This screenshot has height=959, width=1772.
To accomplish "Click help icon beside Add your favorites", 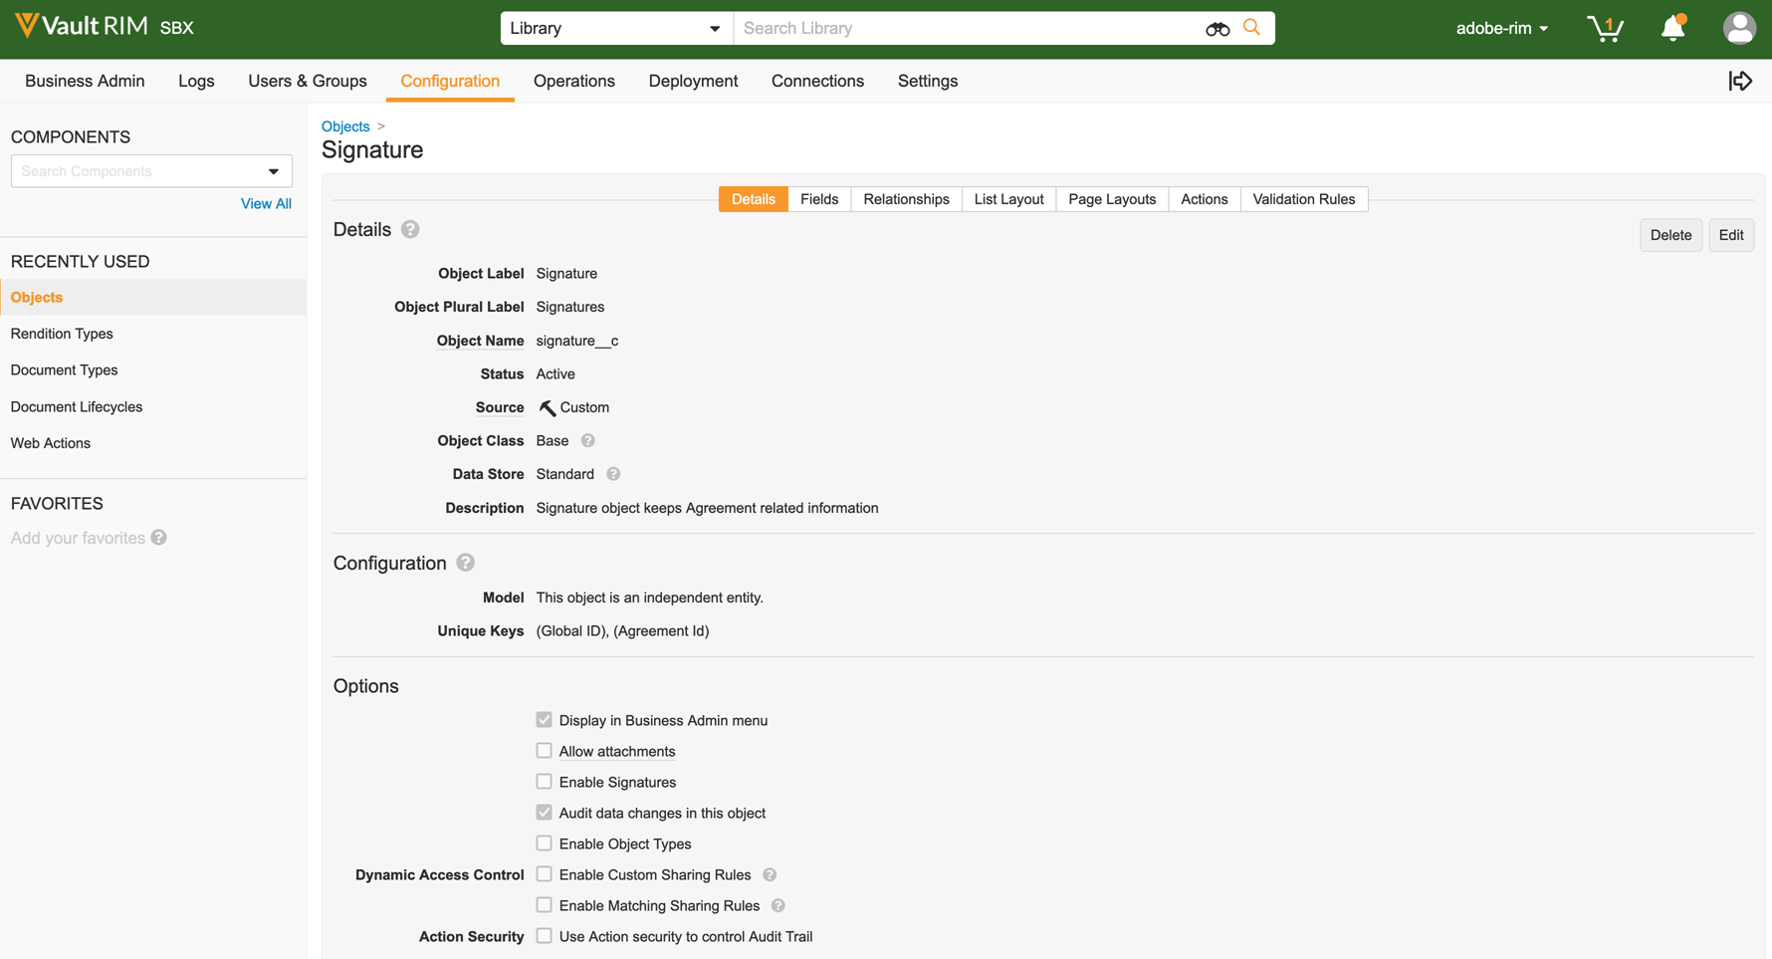I will [159, 538].
